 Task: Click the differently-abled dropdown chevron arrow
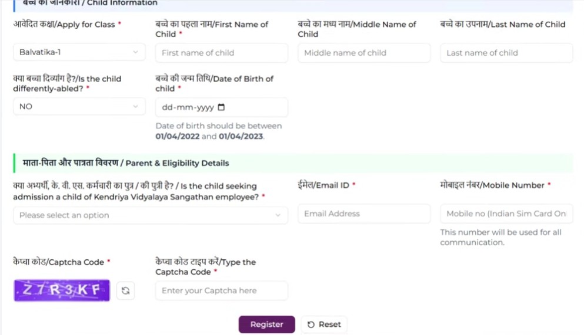click(135, 106)
